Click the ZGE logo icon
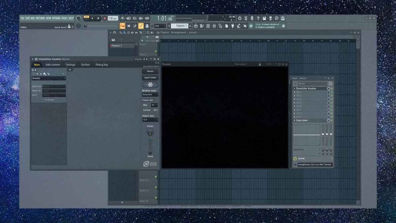Viewport: 396px width, 223px height. tap(150, 164)
